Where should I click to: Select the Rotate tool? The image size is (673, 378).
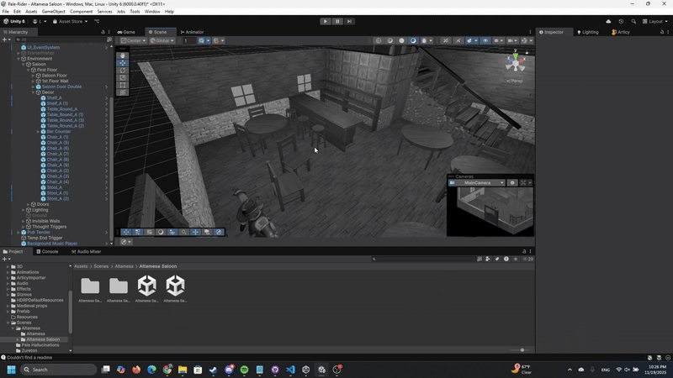point(123,71)
